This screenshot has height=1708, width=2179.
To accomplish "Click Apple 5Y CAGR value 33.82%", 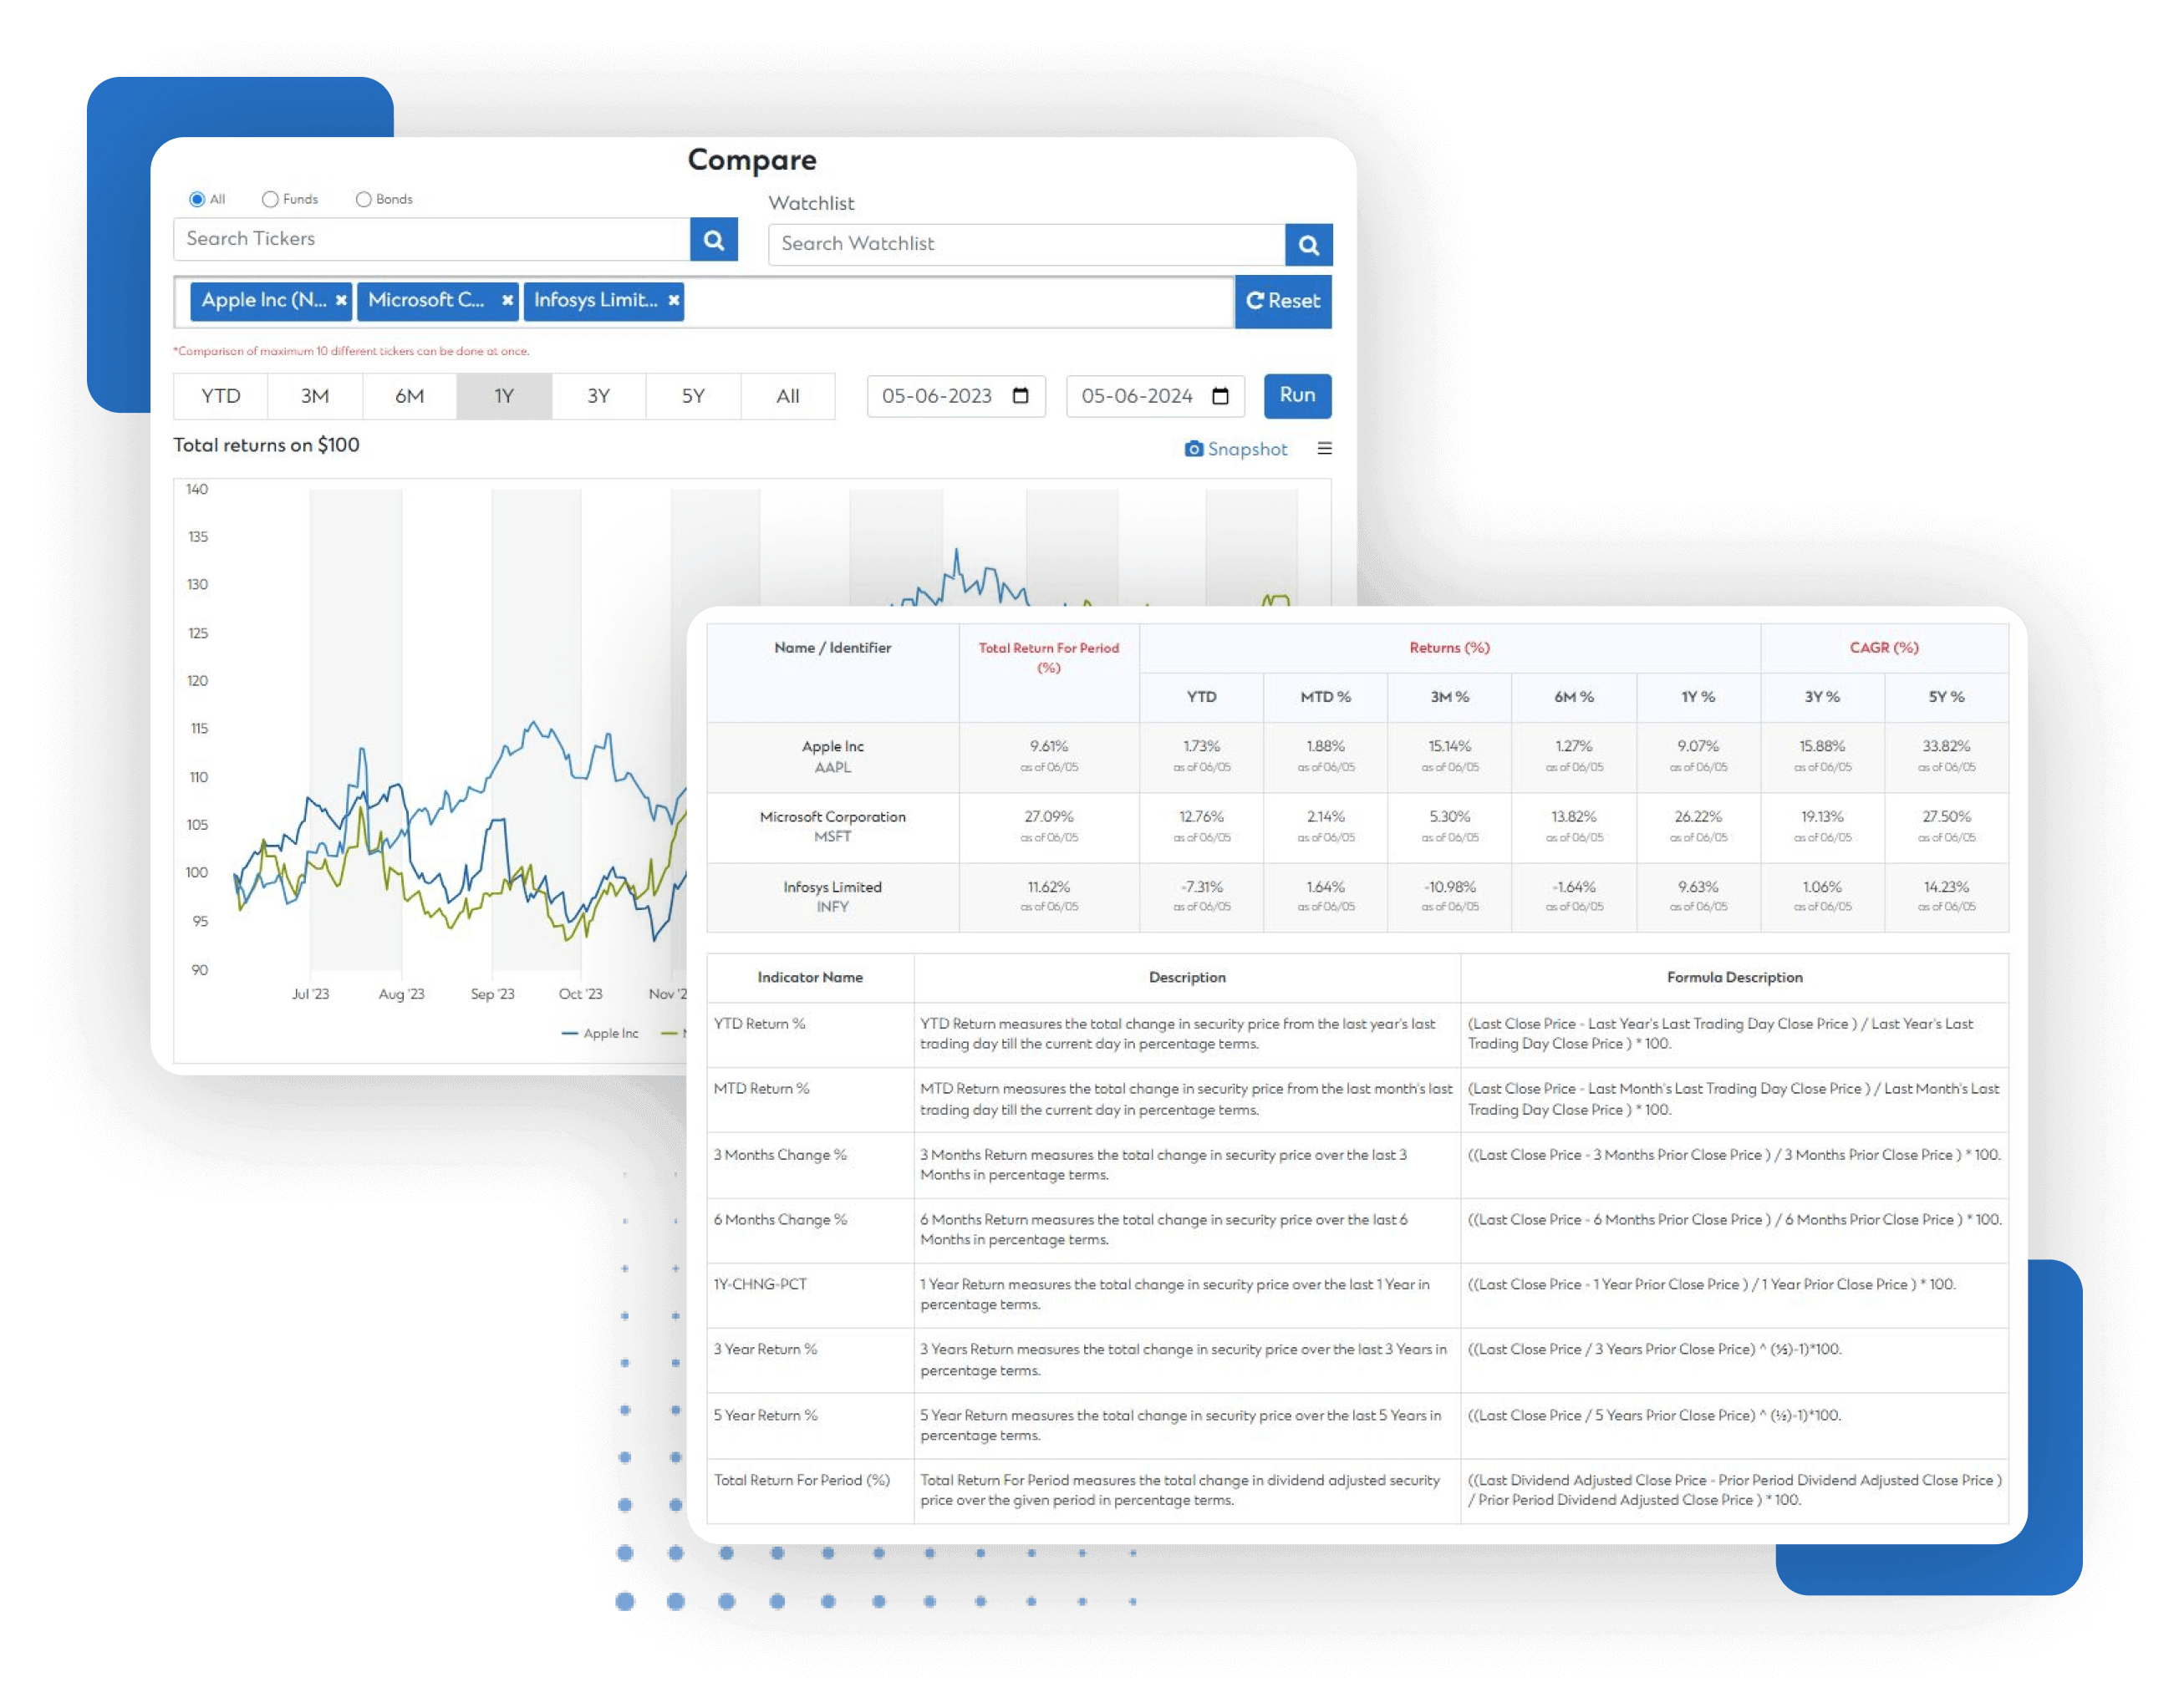I will tap(1946, 746).
